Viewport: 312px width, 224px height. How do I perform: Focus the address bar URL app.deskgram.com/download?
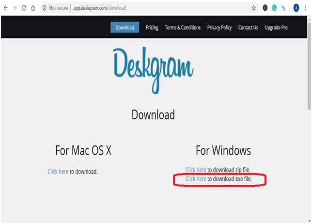(x=99, y=8)
